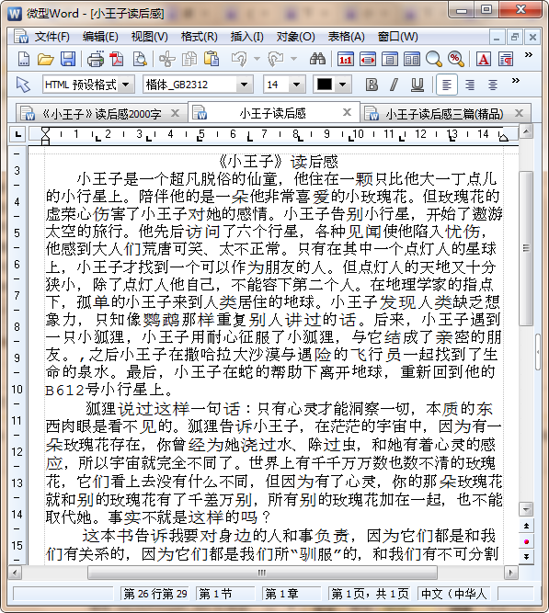Open the 对象(O) menu
This screenshot has height=613, width=549.
tap(295, 37)
